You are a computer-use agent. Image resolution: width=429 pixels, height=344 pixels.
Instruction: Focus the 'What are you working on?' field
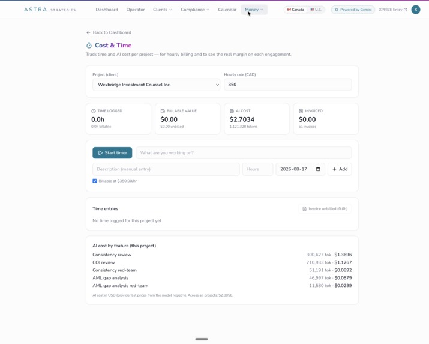coord(244,152)
